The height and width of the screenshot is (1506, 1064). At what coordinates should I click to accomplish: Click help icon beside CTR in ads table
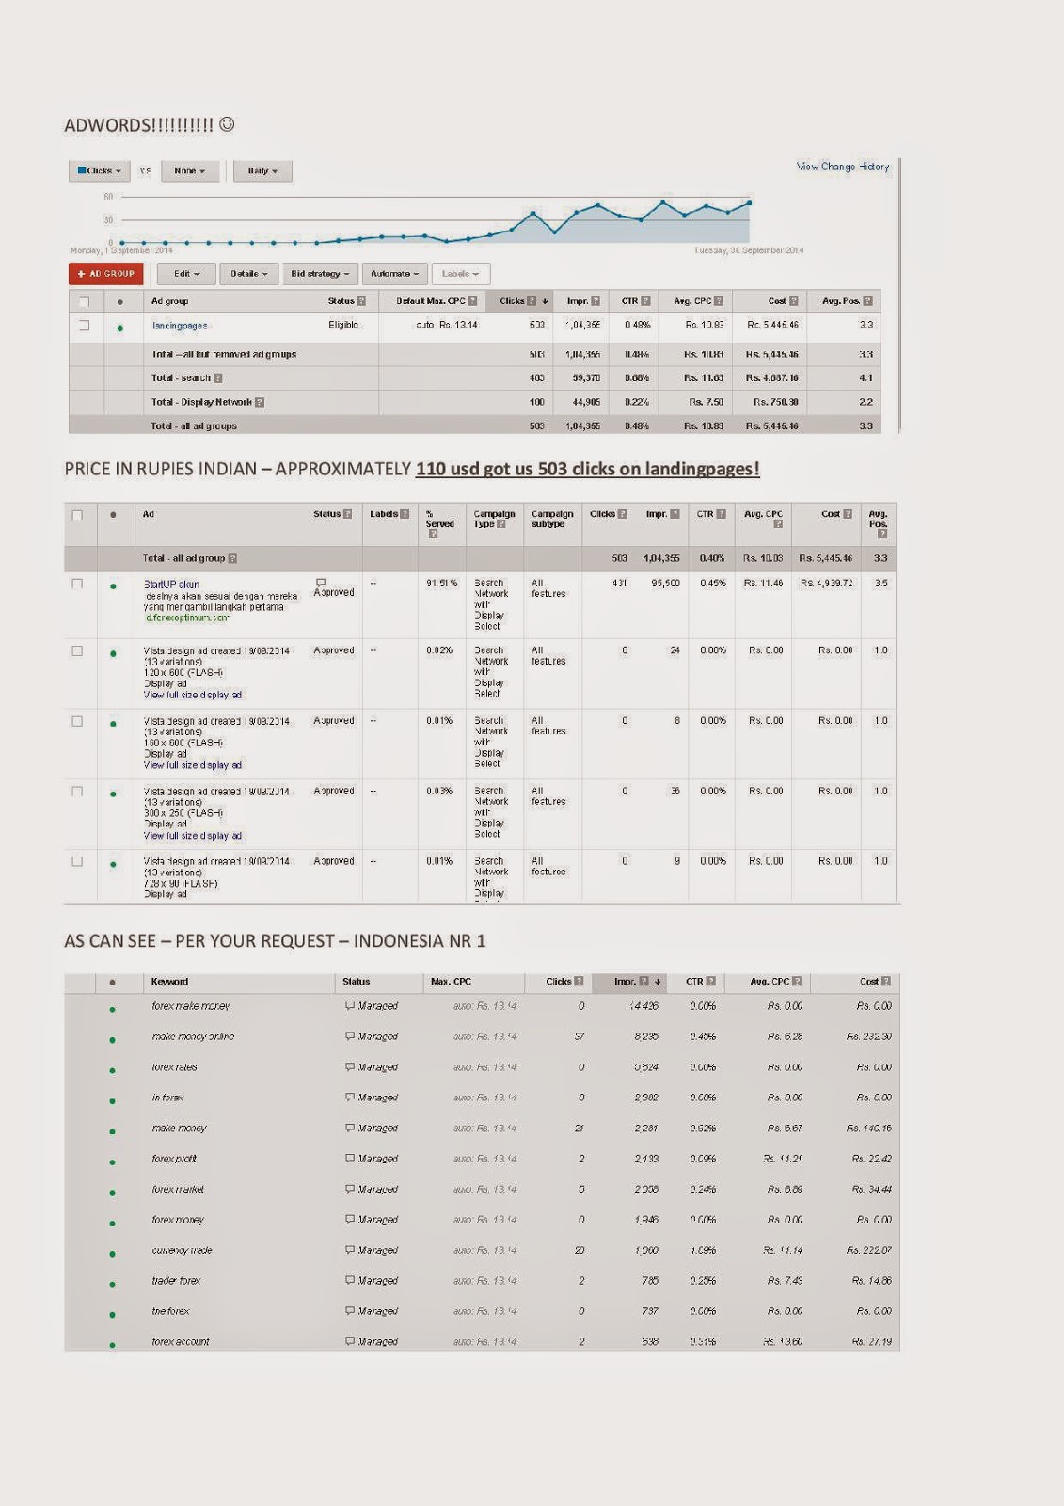tap(722, 514)
